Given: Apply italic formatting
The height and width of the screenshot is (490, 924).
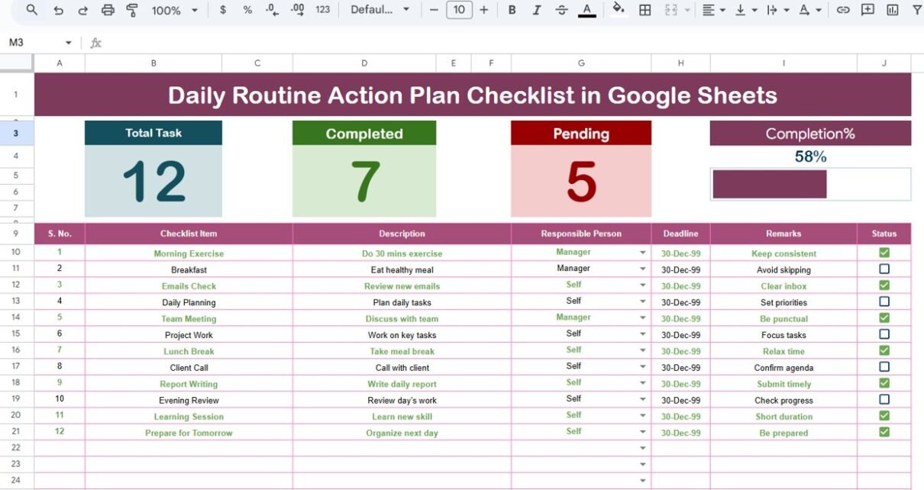Looking at the screenshot, I should coord(537,10).
